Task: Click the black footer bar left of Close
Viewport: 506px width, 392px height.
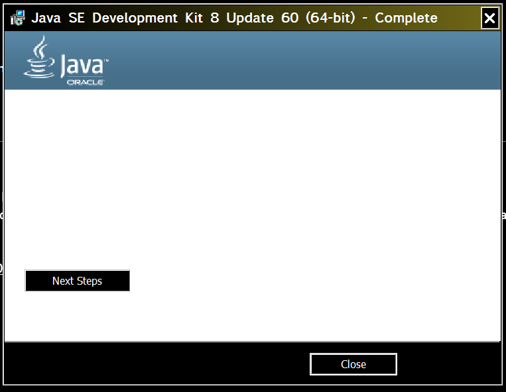Action: click(x=153, y=364)
